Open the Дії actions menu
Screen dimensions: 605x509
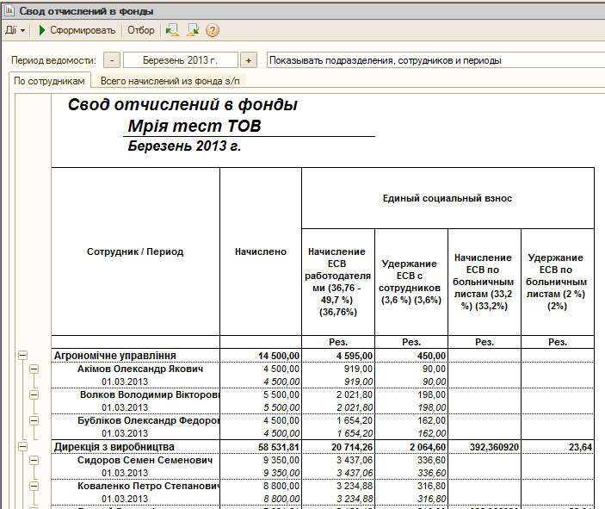point(15,30)
